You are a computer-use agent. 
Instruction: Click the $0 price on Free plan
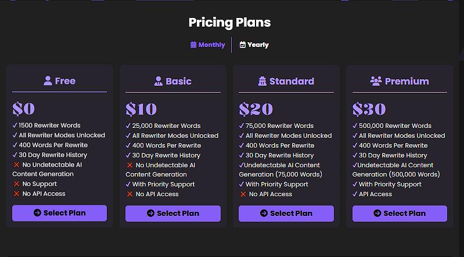(x=24, y=109)
